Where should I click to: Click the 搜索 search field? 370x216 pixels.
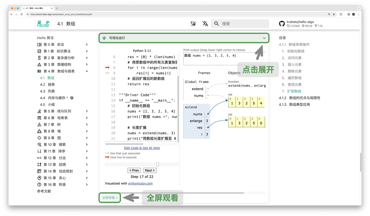click(x=244, y=24)
